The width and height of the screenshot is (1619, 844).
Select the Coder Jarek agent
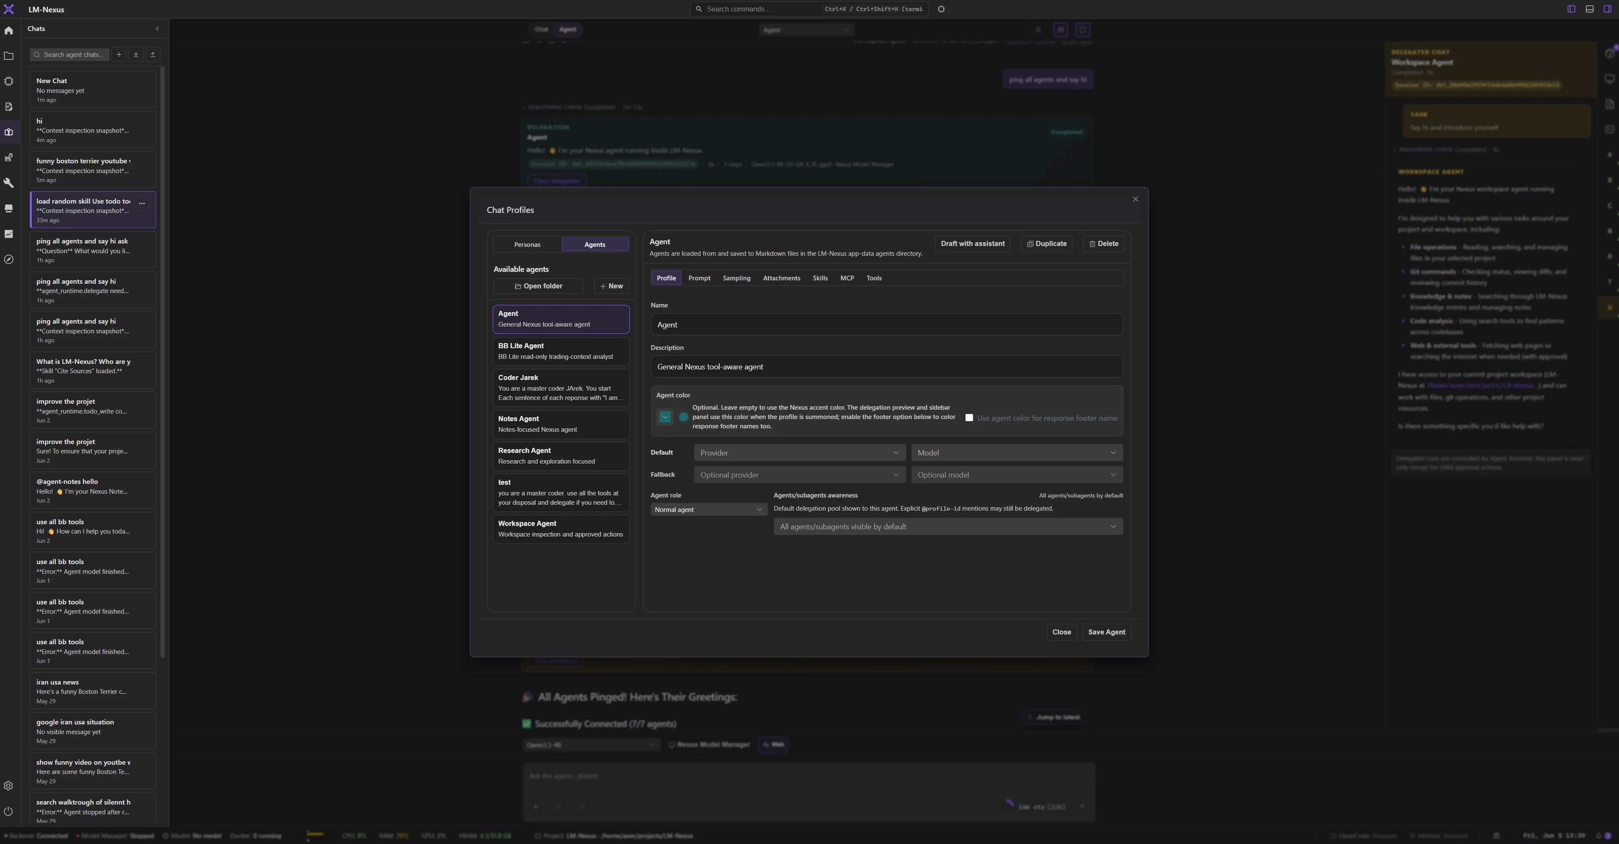coord(561,388)
